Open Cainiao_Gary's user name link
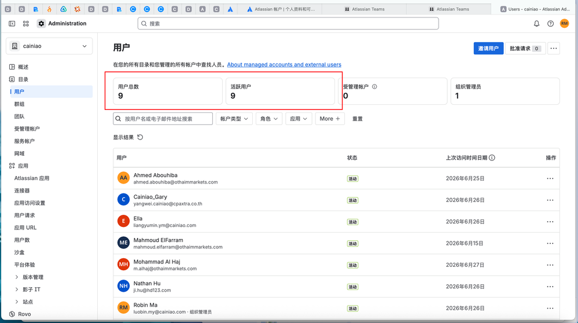This screenshot has width=578, height=323. [x=150, y=197]
